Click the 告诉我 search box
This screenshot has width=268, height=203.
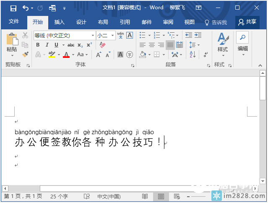[216, 22]
